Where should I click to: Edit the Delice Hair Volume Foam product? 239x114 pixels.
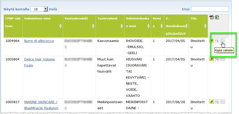click(211, 59)
